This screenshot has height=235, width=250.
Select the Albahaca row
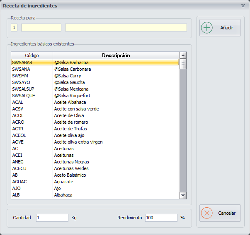[63, 195]
